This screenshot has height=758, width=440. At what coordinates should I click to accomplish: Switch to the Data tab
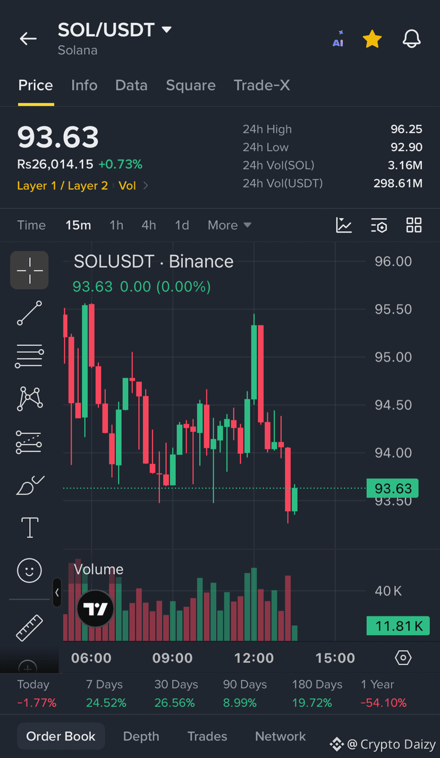pos(131,86)
